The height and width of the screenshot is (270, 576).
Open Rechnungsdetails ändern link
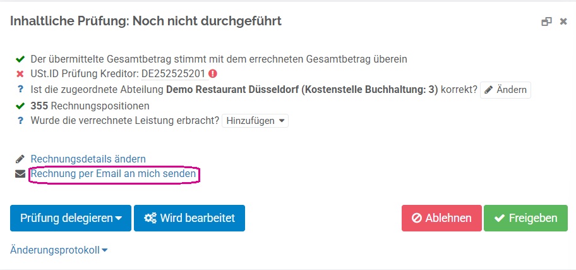click(x=88, y=159)
